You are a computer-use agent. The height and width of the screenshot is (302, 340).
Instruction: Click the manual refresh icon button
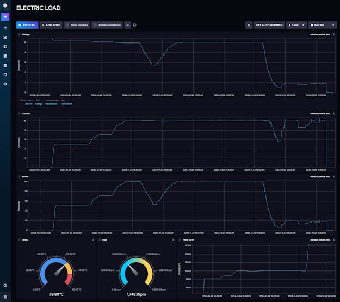coord(249,25)
